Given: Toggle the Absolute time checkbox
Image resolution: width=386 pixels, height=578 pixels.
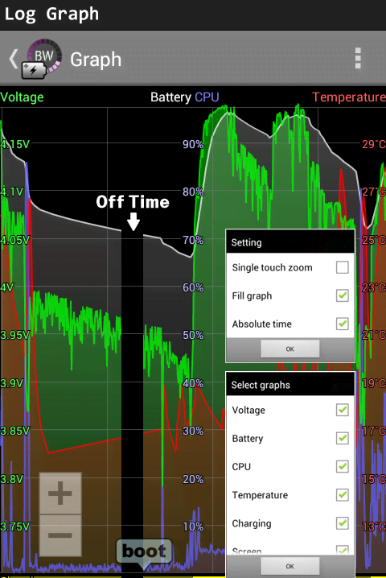Looking at the screenshot, I should click(x=342, y=324).
